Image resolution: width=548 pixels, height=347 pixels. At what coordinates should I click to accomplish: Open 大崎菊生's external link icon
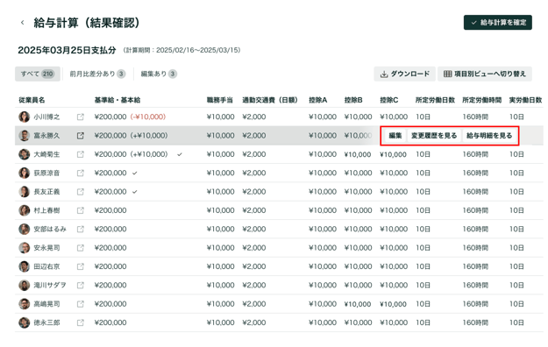pyautogui.click(x=81, y=154)
